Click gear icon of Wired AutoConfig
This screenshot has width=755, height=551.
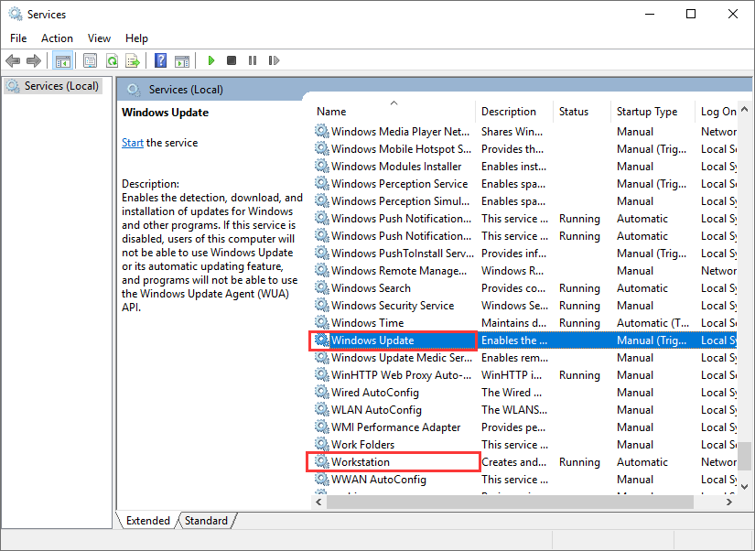point(321,392)
